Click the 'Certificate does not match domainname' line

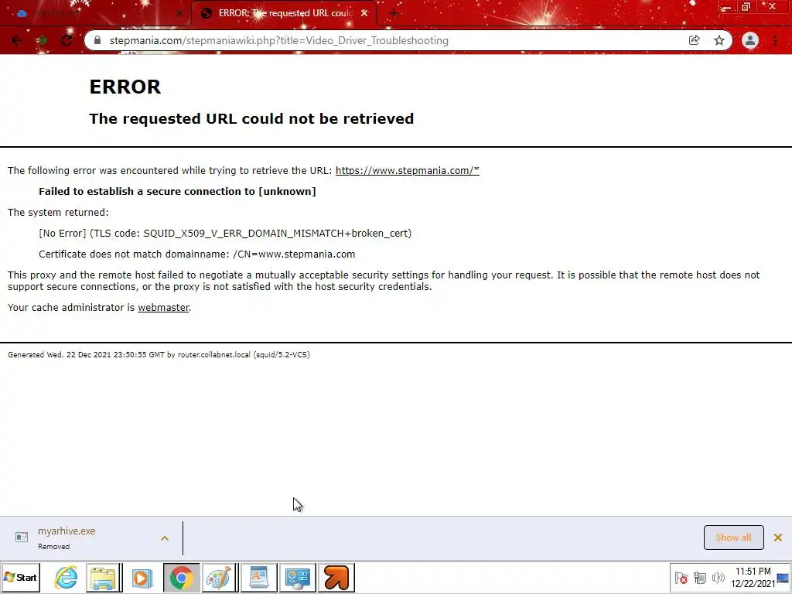[x=197, y=254]
